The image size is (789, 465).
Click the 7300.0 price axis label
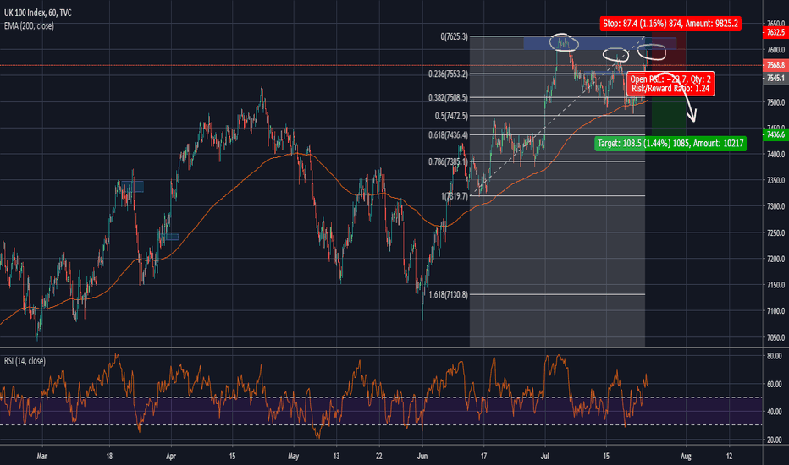[x=776, y=206]
